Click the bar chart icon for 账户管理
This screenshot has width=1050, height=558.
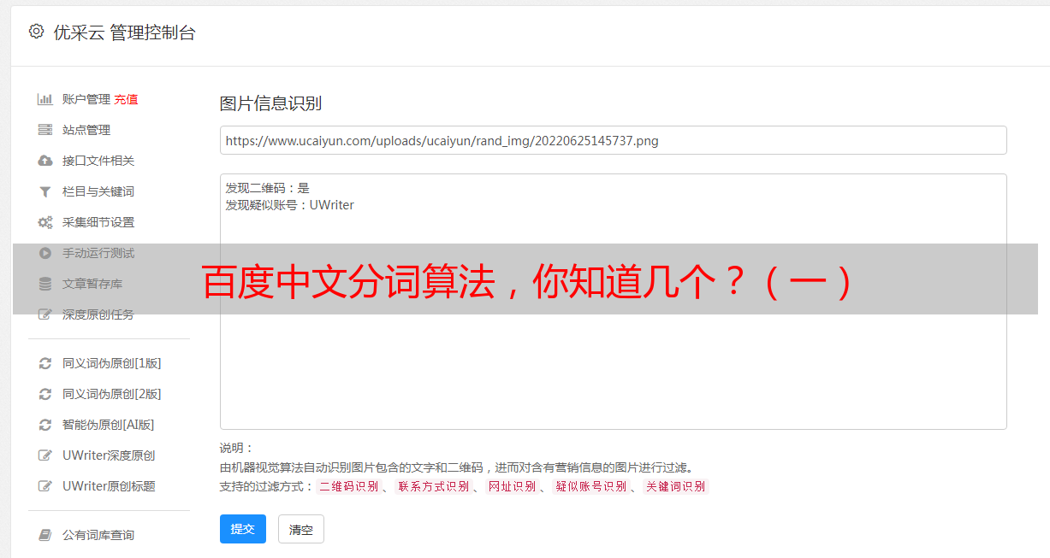45,99
